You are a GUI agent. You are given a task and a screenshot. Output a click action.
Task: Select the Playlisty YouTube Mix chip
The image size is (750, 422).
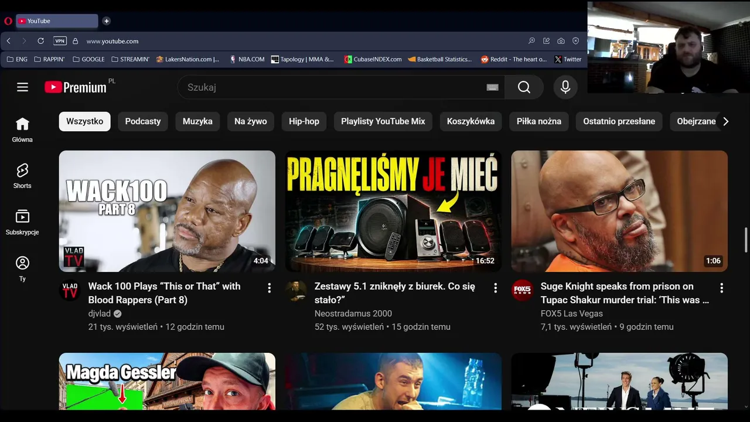[x=383, y=121]
